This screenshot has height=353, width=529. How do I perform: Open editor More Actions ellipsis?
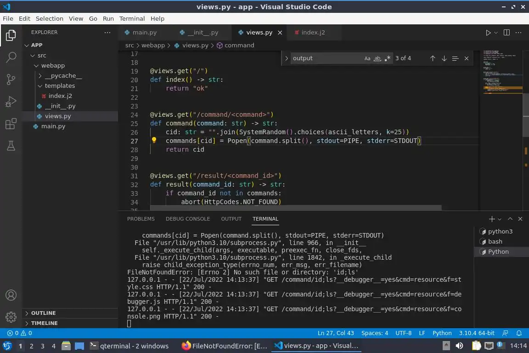point(518,33)
